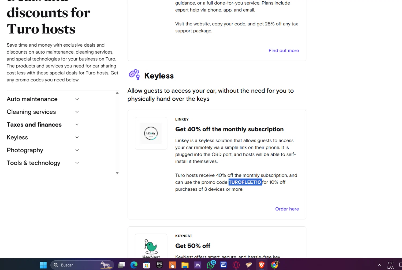402x270 pixels.
Task: Open the beige swirl-logo taskbar app
Action: point(249,265)
